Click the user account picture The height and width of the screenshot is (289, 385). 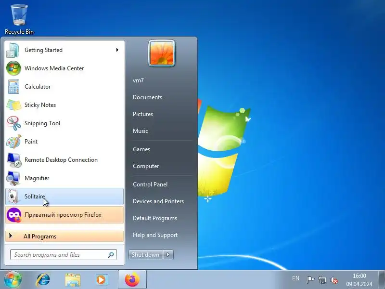click(x=162, y=53)
